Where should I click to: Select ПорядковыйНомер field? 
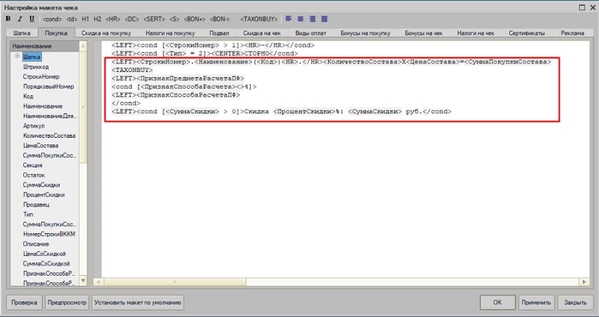click(49, 87)
